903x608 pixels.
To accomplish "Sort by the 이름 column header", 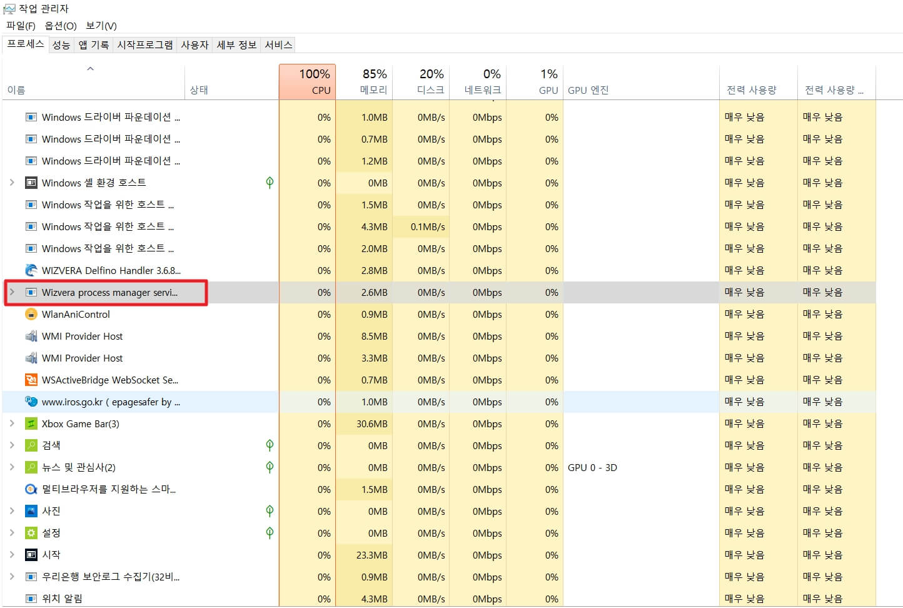I will [x=94, y=82].
